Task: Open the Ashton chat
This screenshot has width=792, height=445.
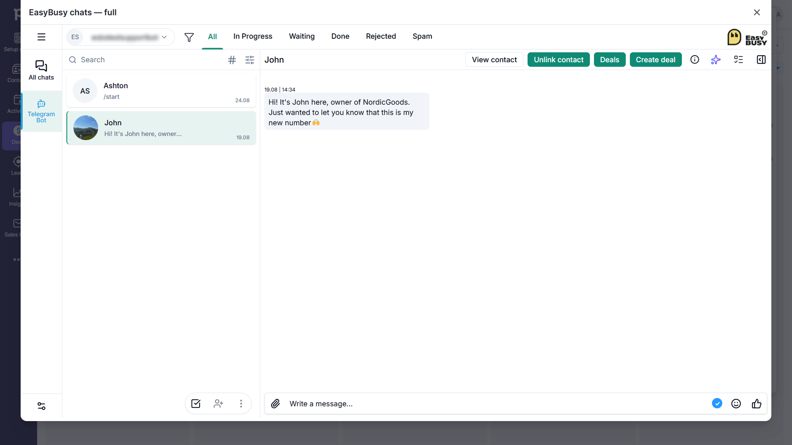Action: tap(161, 91)
